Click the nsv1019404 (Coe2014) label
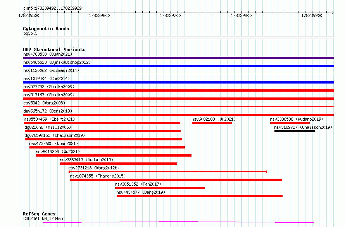The width and height of the screenshot is (345, 227). tap(47, 79)
